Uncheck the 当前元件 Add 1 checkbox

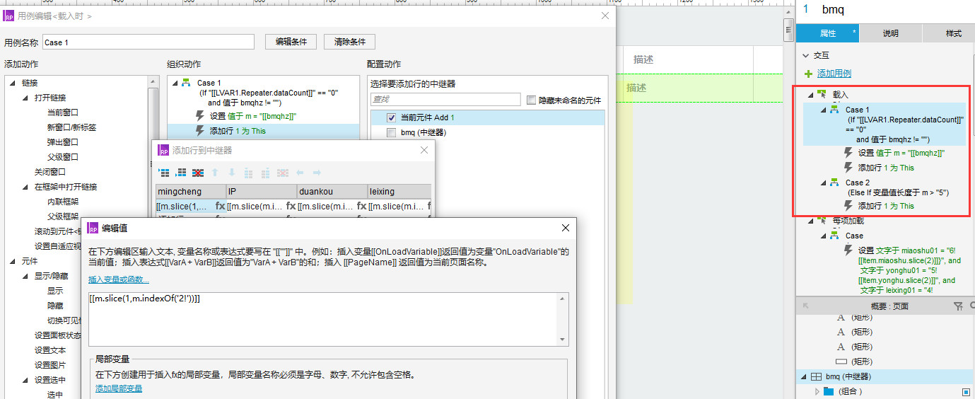(391, 117)
